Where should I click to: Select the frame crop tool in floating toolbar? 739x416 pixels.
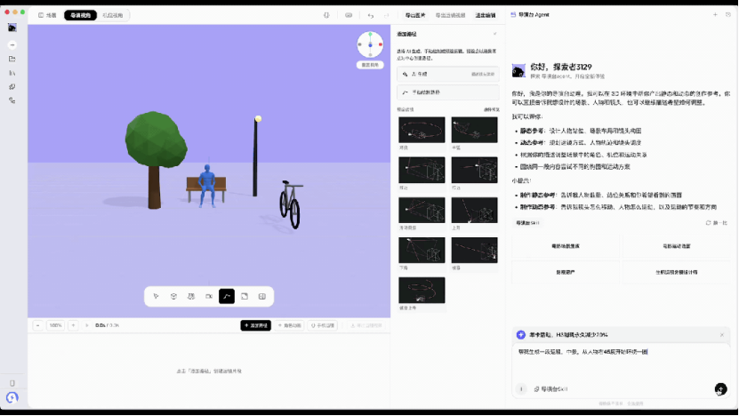245,296
